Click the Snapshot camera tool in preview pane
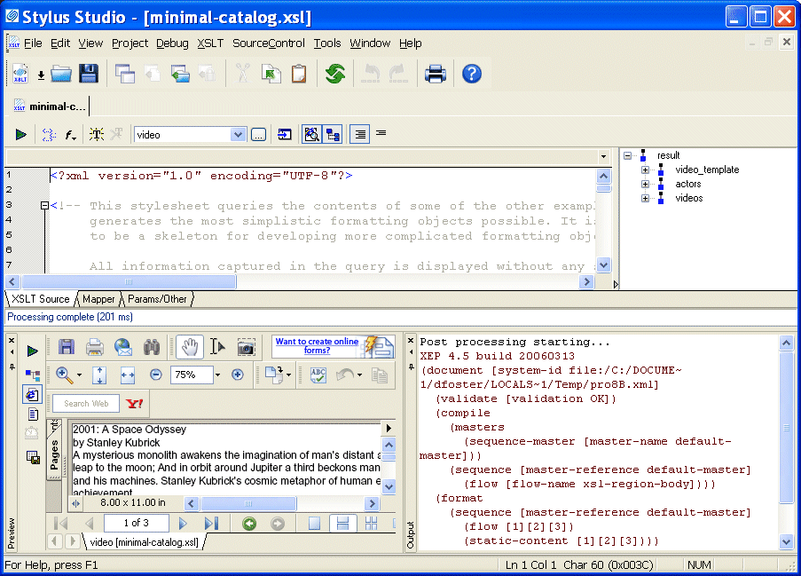The width and height of the screenshot is (801, 576). [x=246, y=347]
